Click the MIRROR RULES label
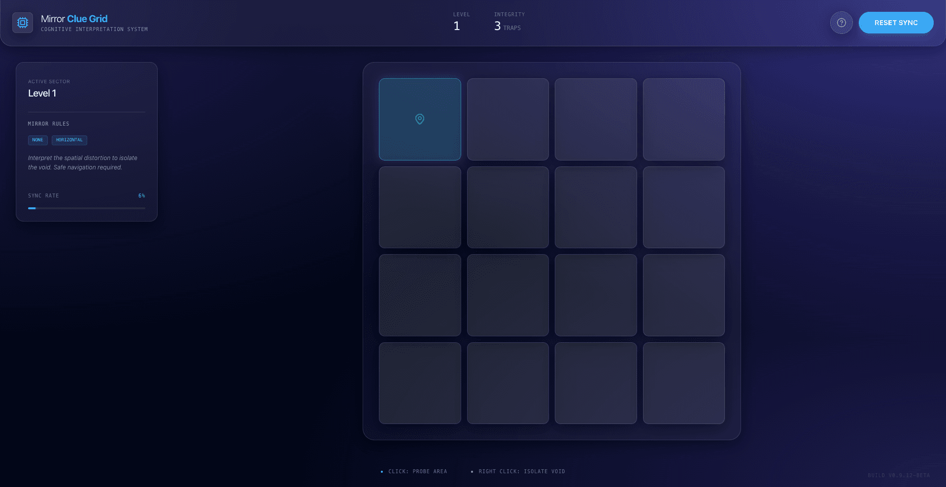 pos(49,124)
